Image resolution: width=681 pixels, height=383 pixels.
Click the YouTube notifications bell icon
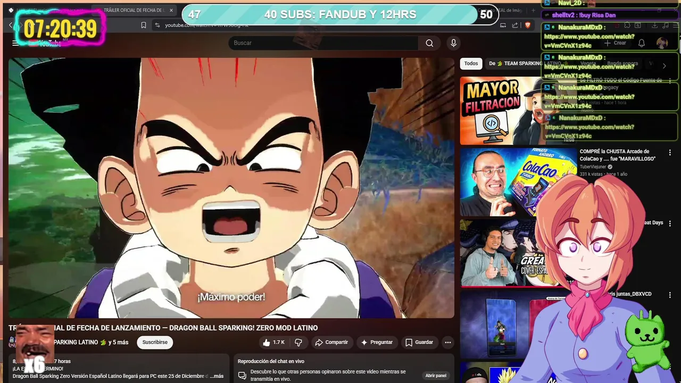tap(642, 43)
